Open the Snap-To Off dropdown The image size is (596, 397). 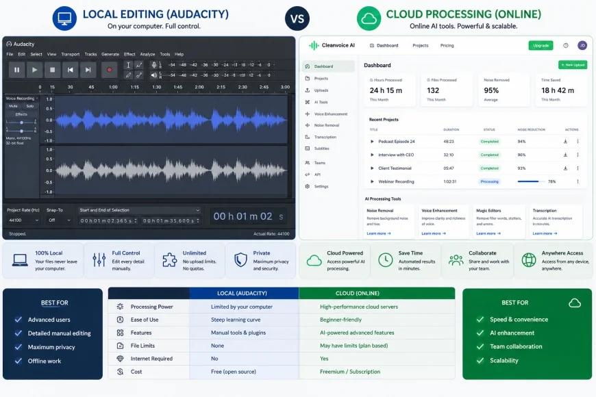point(60,220)
